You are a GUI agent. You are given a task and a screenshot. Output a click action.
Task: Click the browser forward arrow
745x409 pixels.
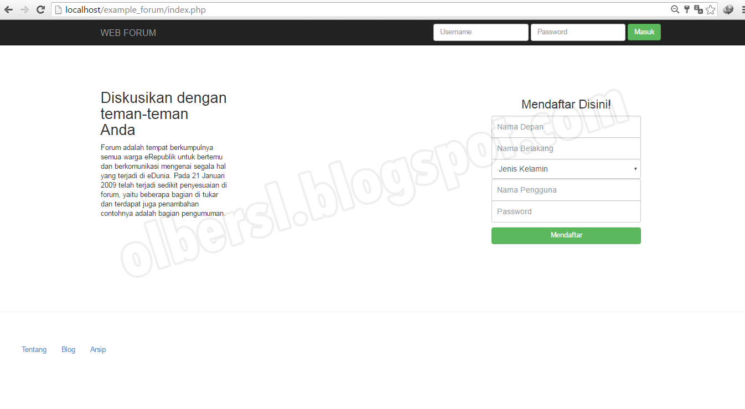click(x=24, y=9)
